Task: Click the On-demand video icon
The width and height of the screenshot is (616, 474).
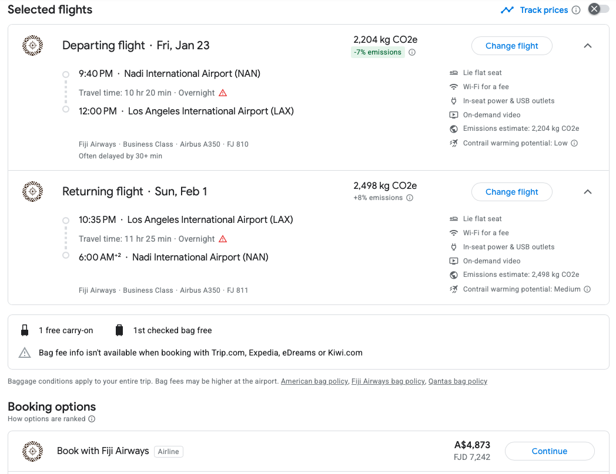Action: pos(453,114)
